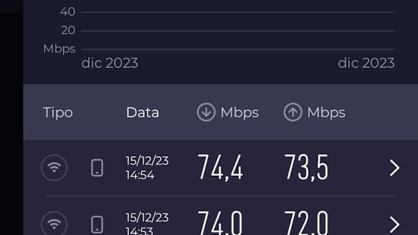Expand details of the 14:54 result chevron
This screenshot has height=235, width=418.
395,168
